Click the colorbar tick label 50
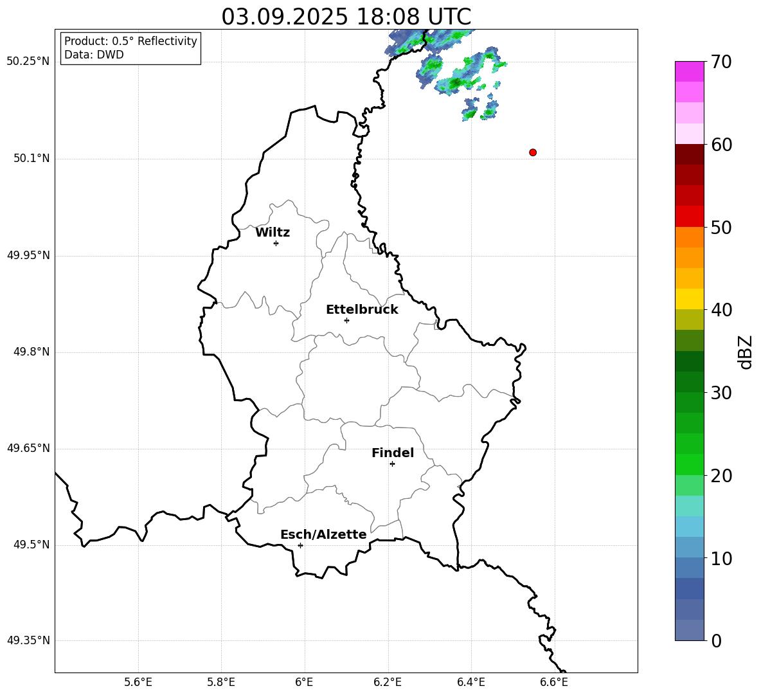Image resolution: width=761 pixels, height=695 pixels. (x=722, y=228)
